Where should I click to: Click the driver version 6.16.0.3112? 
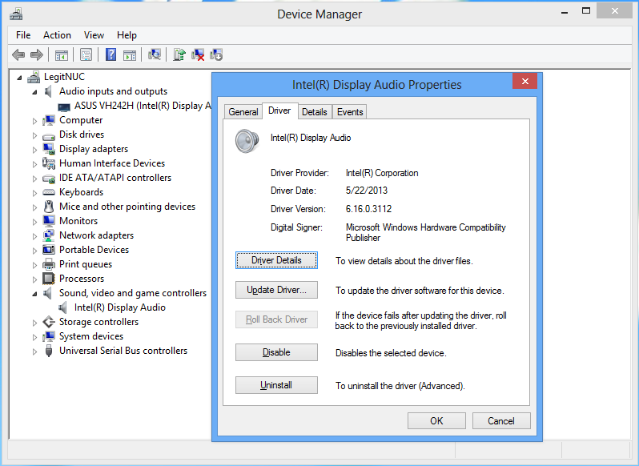click(x=369, y=209)
